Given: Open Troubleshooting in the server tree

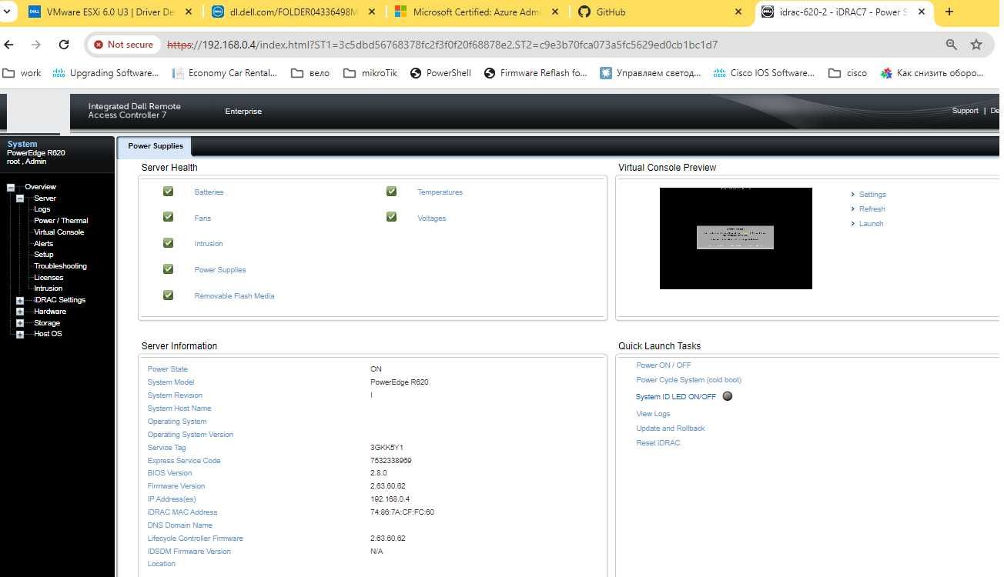Looking at the screenshot, I should coord(61,266).
